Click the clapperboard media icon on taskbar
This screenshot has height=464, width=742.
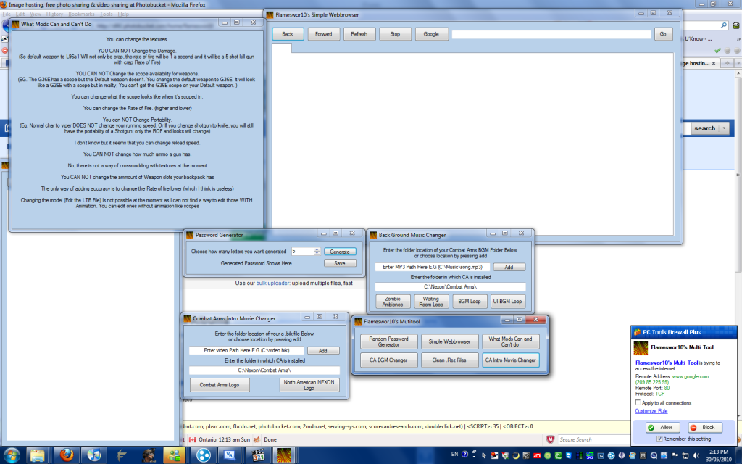(x=258, y=455)
